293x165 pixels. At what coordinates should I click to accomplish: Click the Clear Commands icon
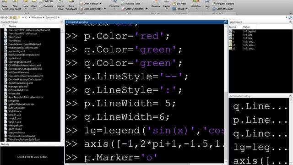click(x=123, y=9)
